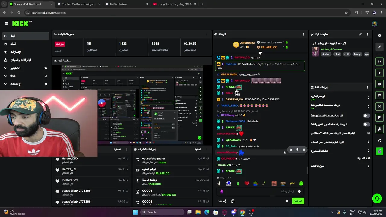Open the Achievements page in the sidebar
The width and height of the screenshot is (386, 217).
(x=26, y=52)
